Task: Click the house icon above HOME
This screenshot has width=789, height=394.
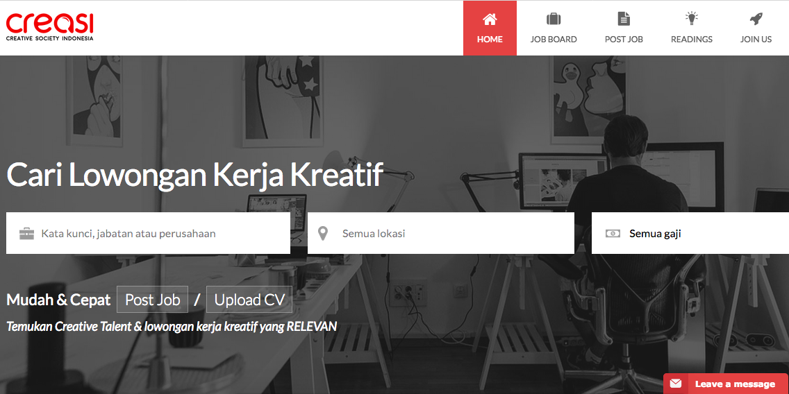Action: [490, 19]
